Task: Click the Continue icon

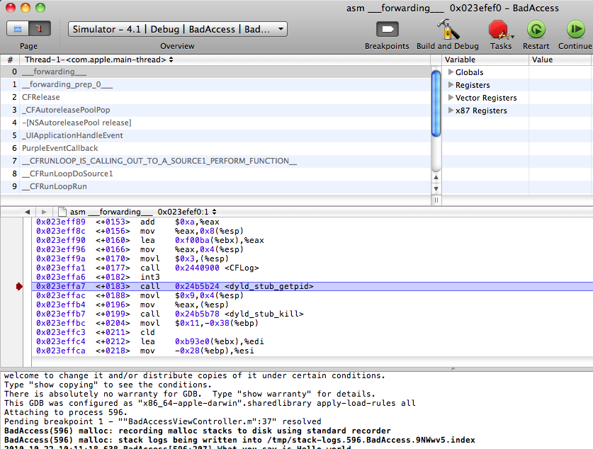Action: (575, 30)
